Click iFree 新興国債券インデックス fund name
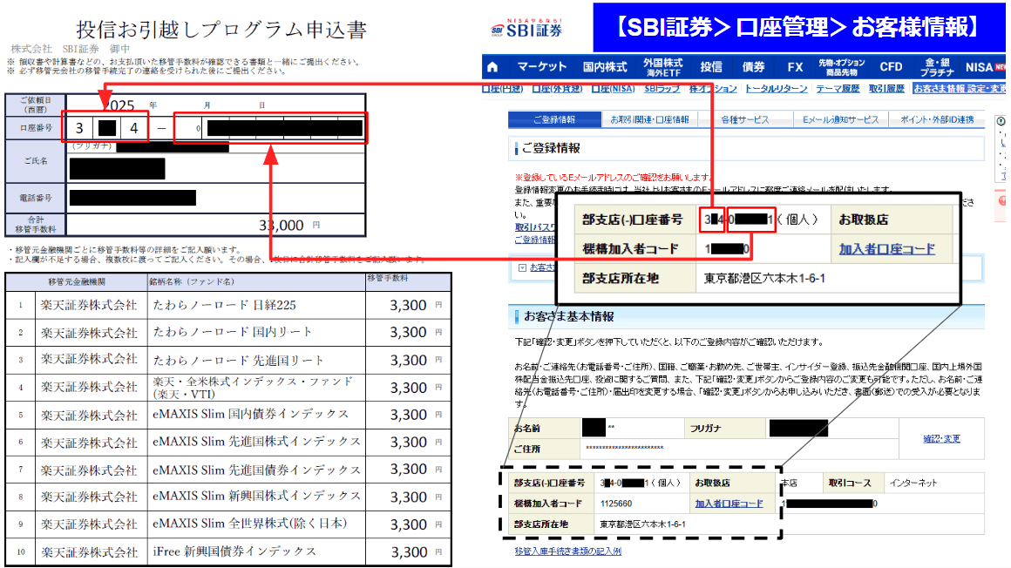This screenshot has width=1011, height=568. (x=234, y=551)
